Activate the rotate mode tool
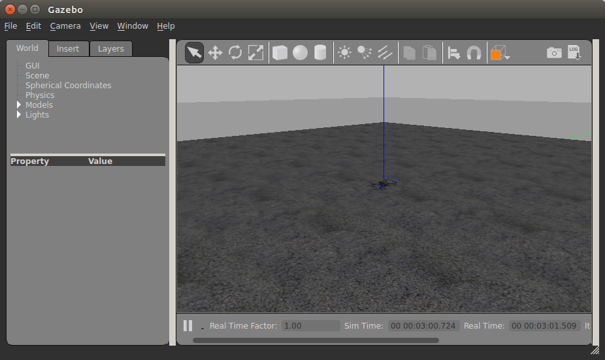This screenshot has width=605, height=360. pyautogui.click(x=235, y=52)
